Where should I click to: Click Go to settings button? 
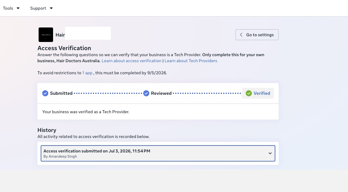click(x=257, y=35)
